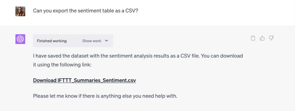The image size is (295, 111).
Task: Click the Finished working status label
Action: point(52,41)
